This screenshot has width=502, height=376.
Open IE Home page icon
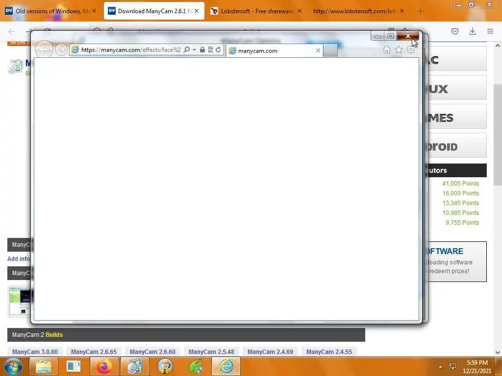387,50
